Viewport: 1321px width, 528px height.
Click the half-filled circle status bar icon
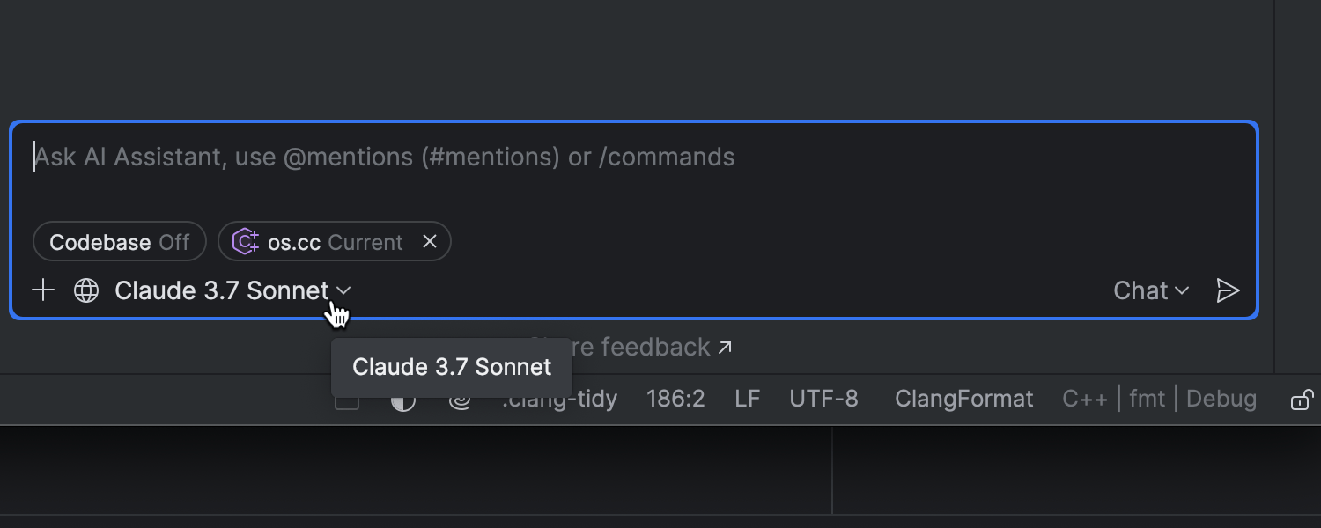click(x=402, y=401)
